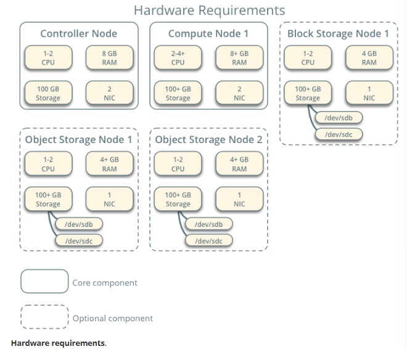Click the 1-2 CPU box in Controller Node
Screen dimensions: 407x349
point(48,58)
